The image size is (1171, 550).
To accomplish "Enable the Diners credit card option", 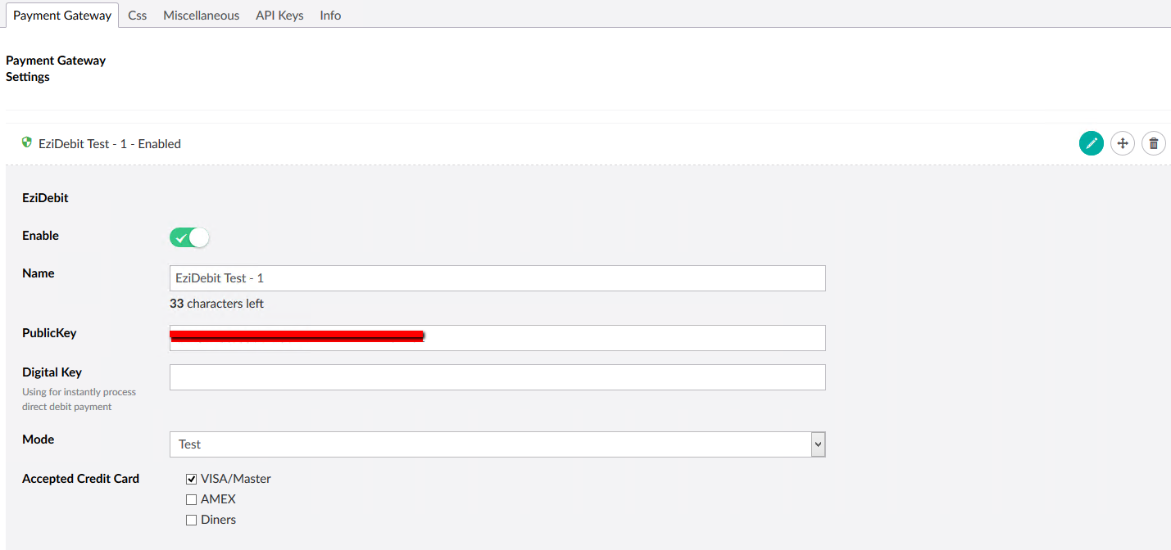I will point(191,520).
